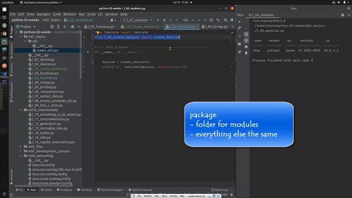Open l_09_lists_v_dicts.py in project tree
The width and height of the screenshot is (352, 198).
pyautogui.click(x=47, y=105)
